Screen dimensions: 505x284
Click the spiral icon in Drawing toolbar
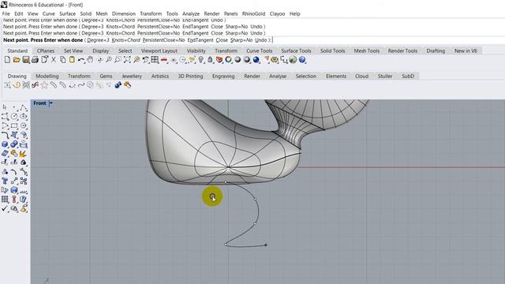[x=17, y=85]
